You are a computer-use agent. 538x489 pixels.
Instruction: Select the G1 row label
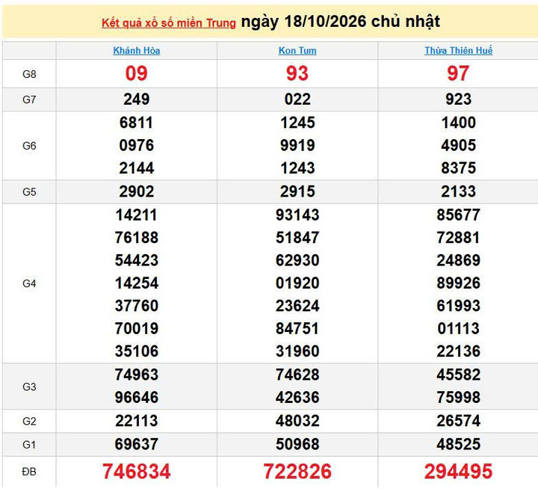point(29,445)
